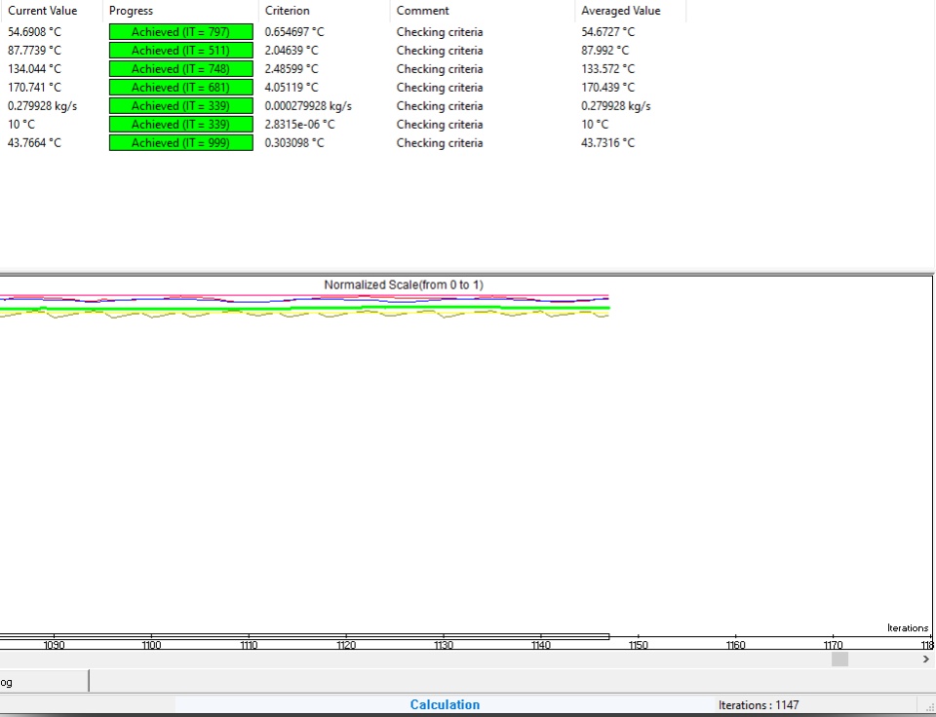Click the 1100 iteration axis tick
This screenshot has width=936, height=717.
coord(151,645)
